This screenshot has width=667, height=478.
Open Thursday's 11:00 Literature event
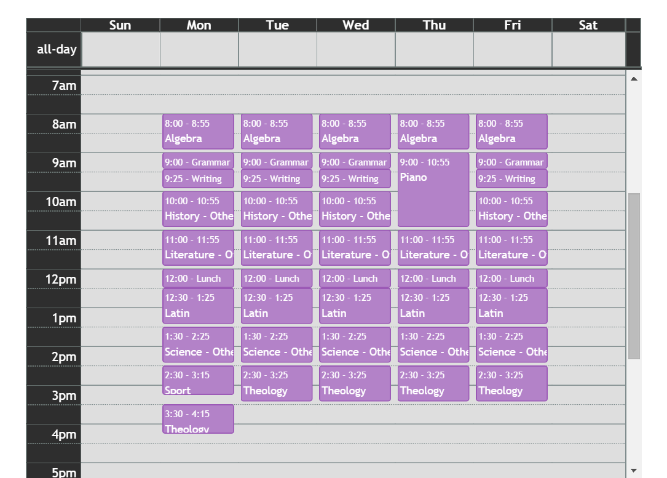tap(433, 247)
